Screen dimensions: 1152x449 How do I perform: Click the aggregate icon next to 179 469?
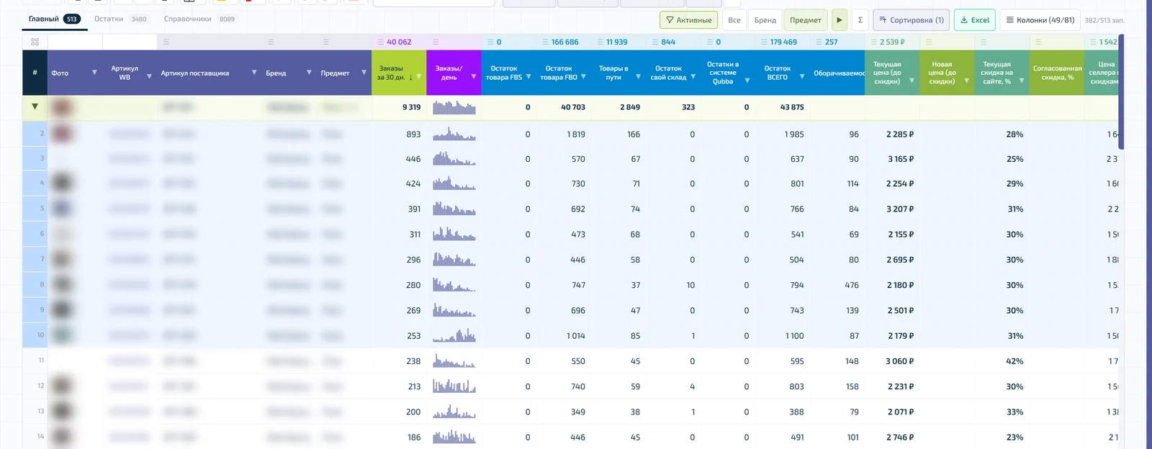(x=764, y=42)
